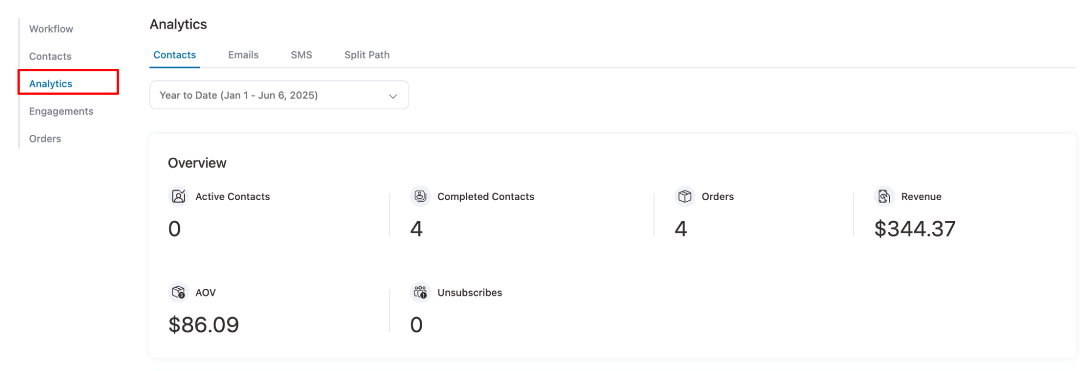Screen dimensions: 1089x371
Task: Open Contacts in the sidebar
Action: click(x=50, y=57)
